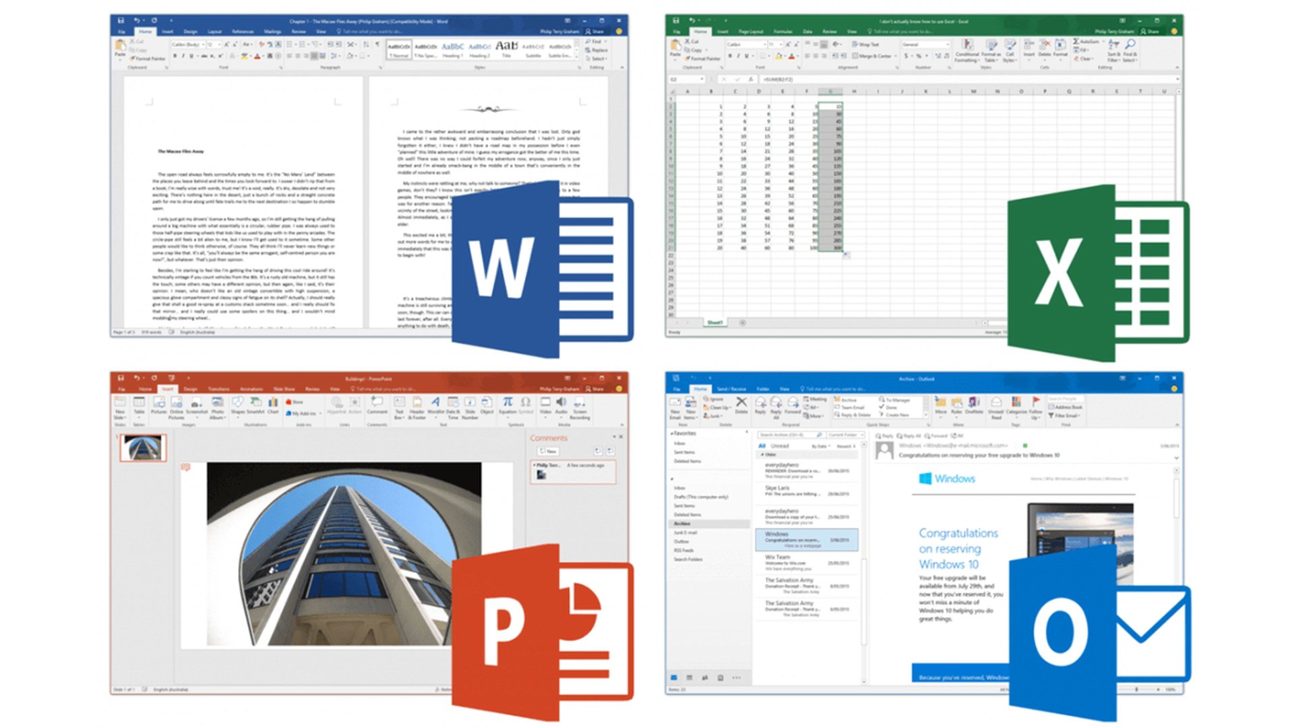Toggle the Unread filter in Outlook's message list
The width and height of the screenshot is (1294, 727).
pyautogui.click(x=780, y=446)
